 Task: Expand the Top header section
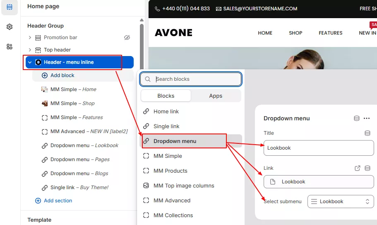[30, 50]
